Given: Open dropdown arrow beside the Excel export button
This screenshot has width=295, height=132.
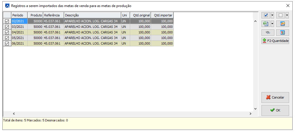Looking at the screenshot, I should click(x=272, y=24).
